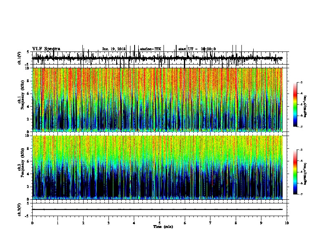Viewport: 323px width, 250px height.
Task: Click time-axis tick label "5"
Action: 159,223
